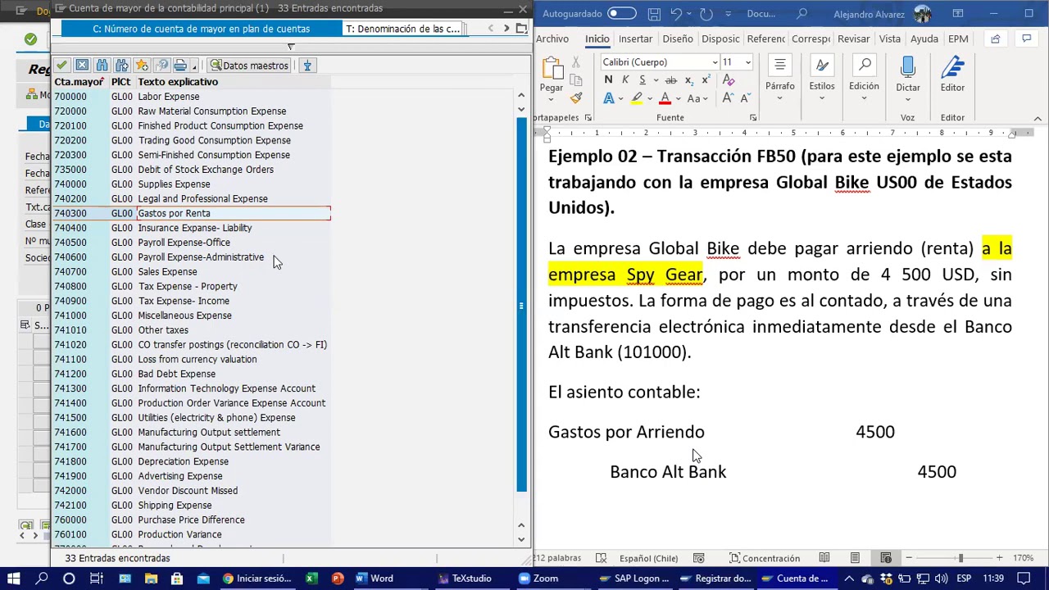Screen dimensions: 1049x590
Task: Open print options arrow beside printer icon
Action: [193, 66]
